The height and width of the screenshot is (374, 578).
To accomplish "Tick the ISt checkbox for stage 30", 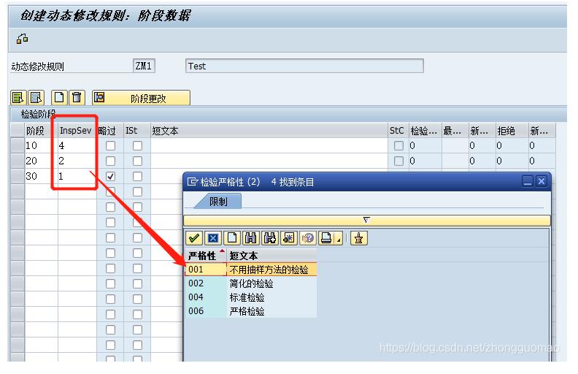I will [137, 176].
